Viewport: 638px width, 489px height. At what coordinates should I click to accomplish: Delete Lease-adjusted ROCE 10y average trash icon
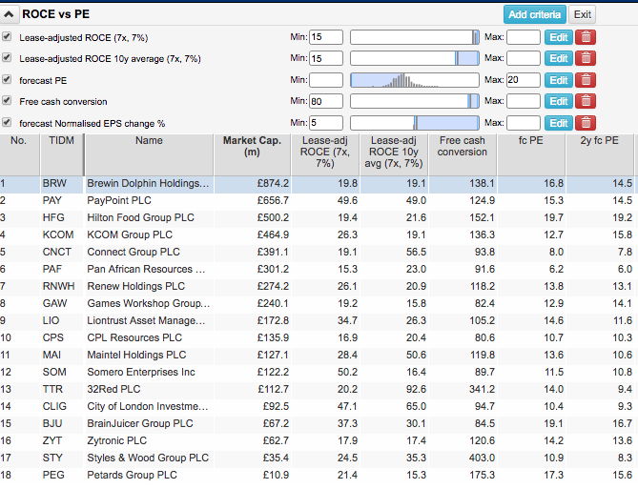coord(586,58)
